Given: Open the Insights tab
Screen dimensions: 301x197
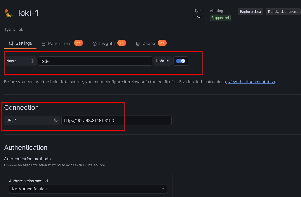Looking at the screenshot, I should (x=103, y=43).
